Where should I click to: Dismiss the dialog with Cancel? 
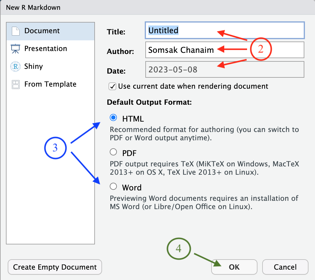point(285,267)
